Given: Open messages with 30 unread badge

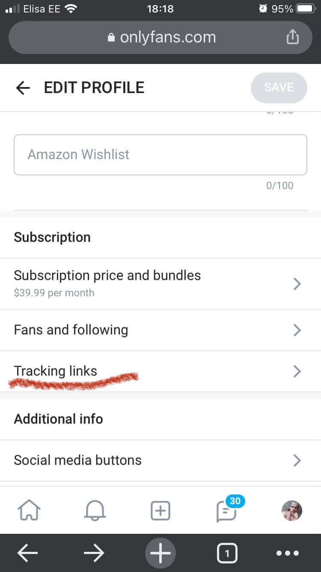Looking at the screenshot, I should pos(227,511).
